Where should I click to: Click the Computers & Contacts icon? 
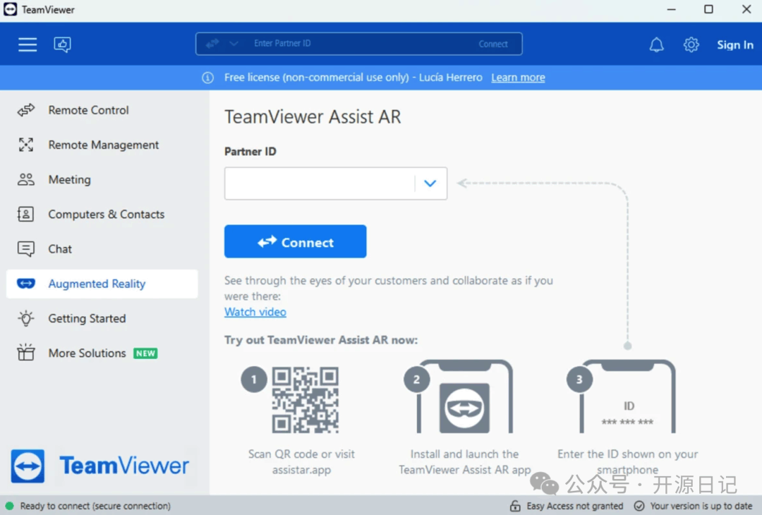pos(26,214)
